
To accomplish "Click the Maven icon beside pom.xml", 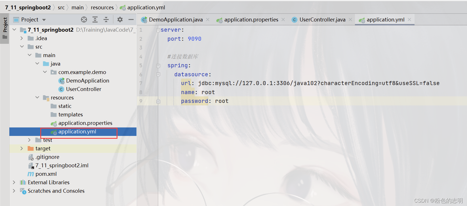I will tap(31, 174).
